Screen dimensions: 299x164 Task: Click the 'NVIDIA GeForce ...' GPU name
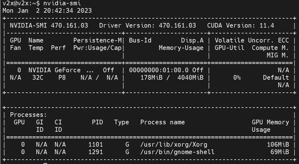[x=61, y=70]
